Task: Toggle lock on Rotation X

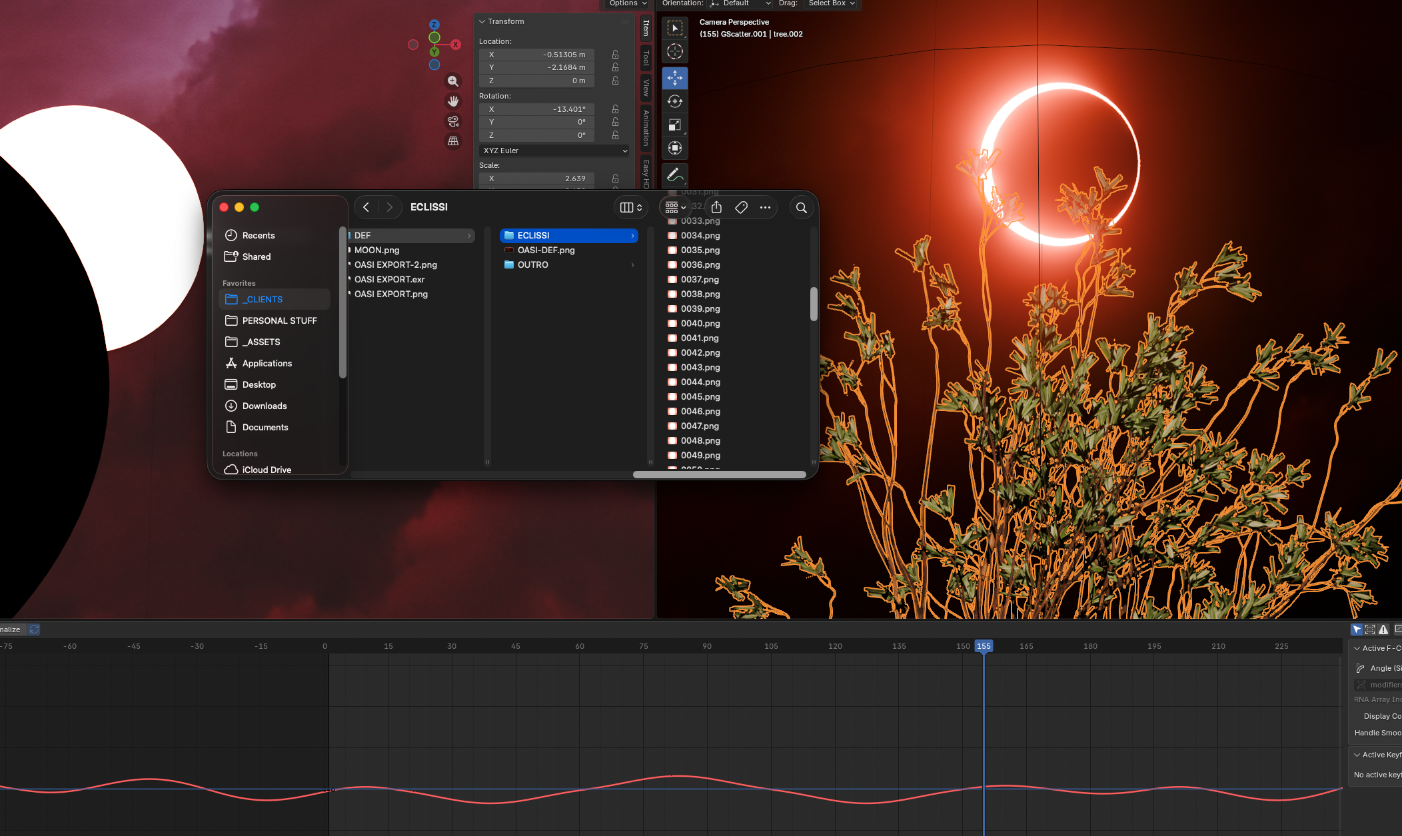Action: click(615, 109)
